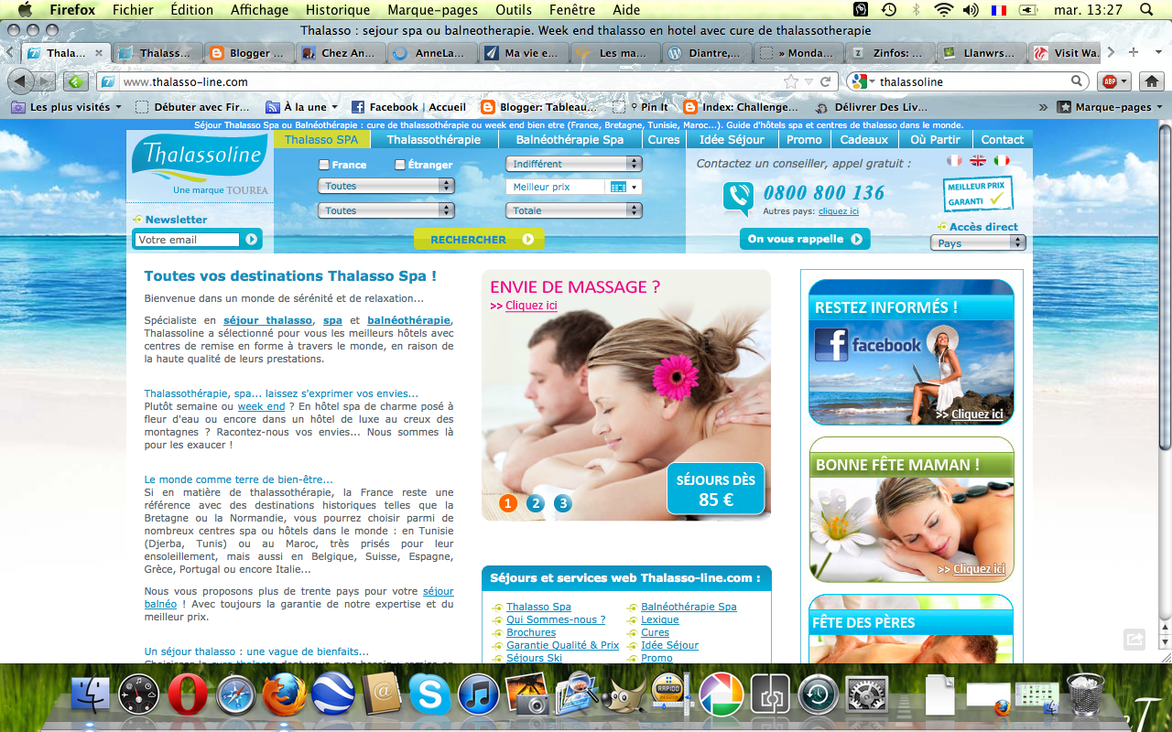The image size is (1172, 732).
Task: Open Opera from the Dock
Action: [186, 695]
